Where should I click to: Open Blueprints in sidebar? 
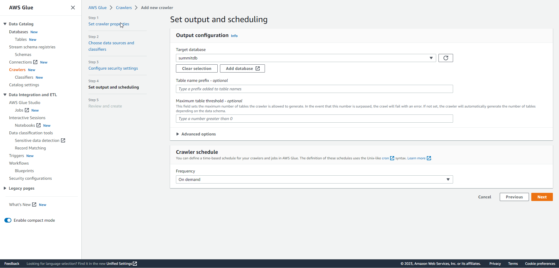[24, 171]
